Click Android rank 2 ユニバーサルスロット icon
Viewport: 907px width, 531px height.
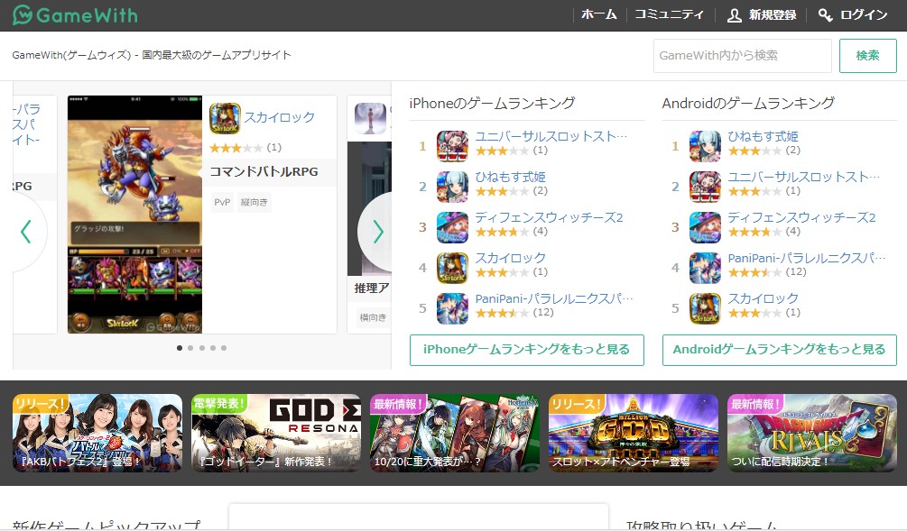tap(705, 187)
